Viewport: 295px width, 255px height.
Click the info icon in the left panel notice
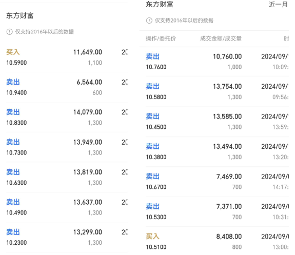click(x=9, y=32)
